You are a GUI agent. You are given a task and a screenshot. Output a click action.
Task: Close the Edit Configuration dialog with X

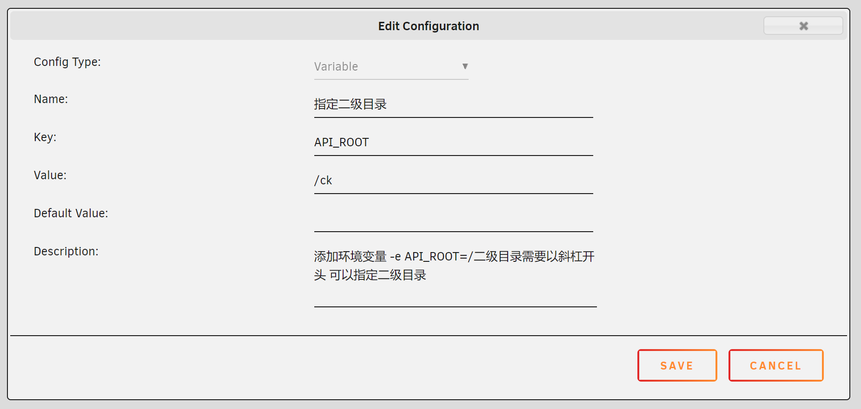803,26
